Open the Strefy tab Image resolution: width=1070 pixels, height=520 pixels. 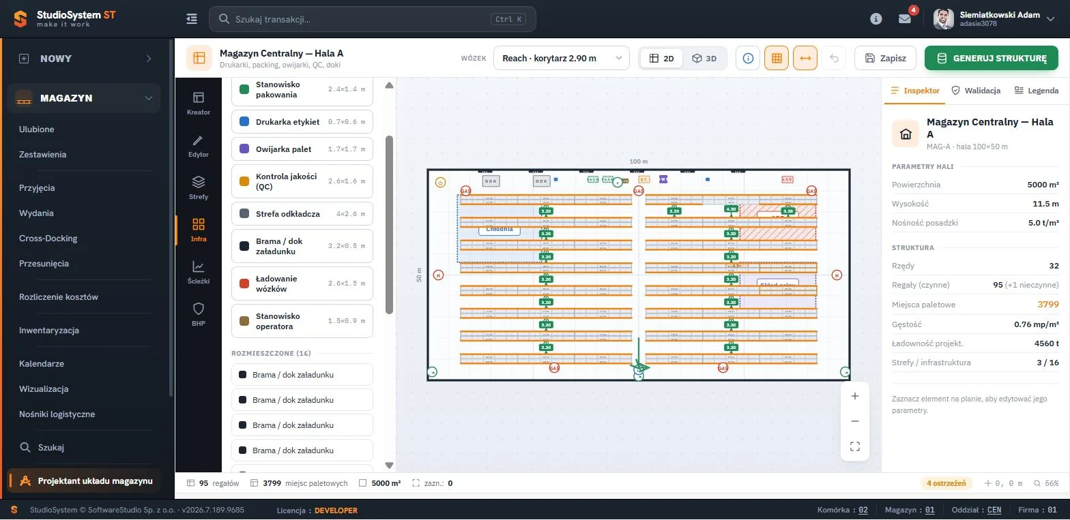click(199, 187)
